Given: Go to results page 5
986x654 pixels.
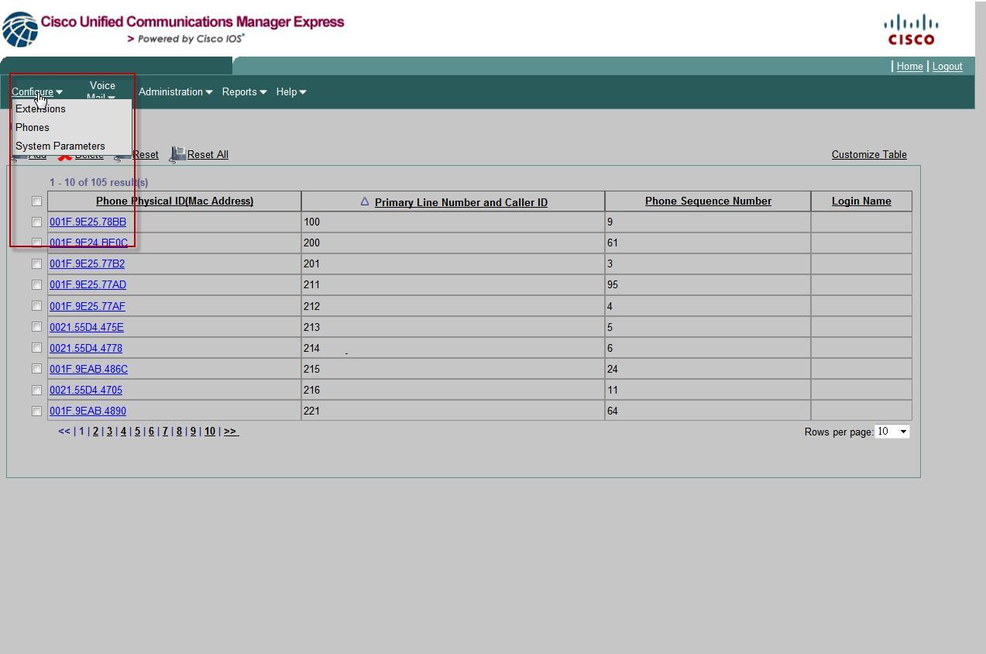Looking at the screenshot, I should (x=137, y=432).
